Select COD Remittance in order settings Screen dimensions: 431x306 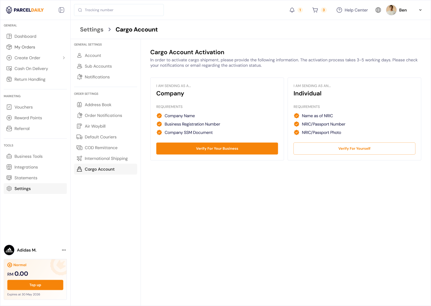click(x=101, y=148)
